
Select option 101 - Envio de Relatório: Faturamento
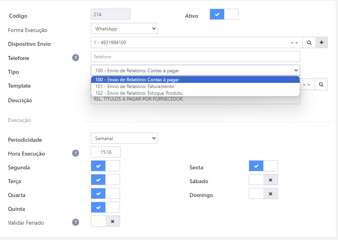point(135,86)
